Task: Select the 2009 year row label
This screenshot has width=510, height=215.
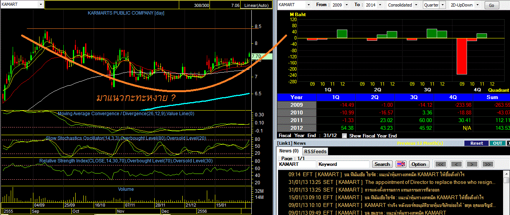Action: (x=296, y=105)
